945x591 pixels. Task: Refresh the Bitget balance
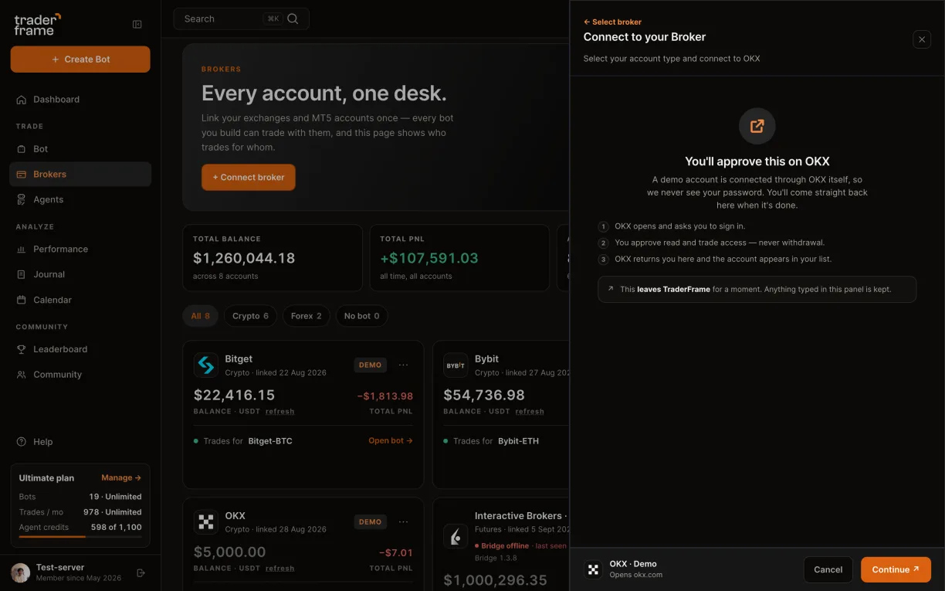tap(279, 412)
